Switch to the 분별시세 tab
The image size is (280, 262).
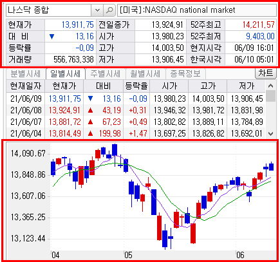pyautogui.click(x=26, y=74)
